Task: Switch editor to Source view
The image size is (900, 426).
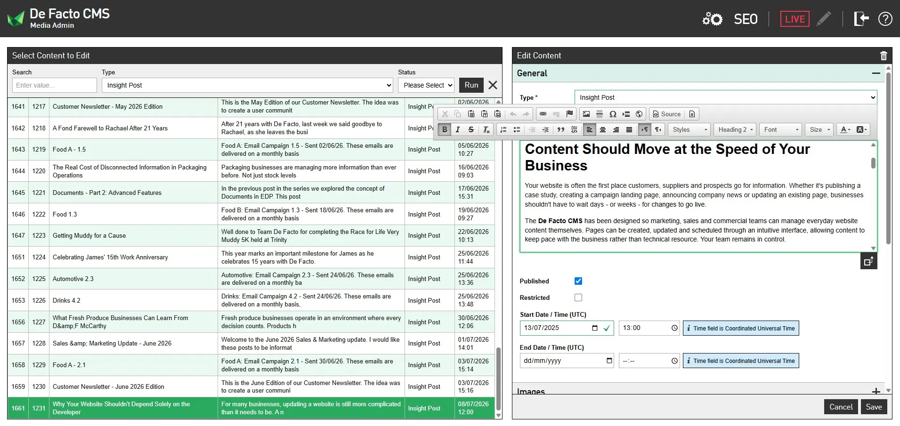Action: (666, 114)
